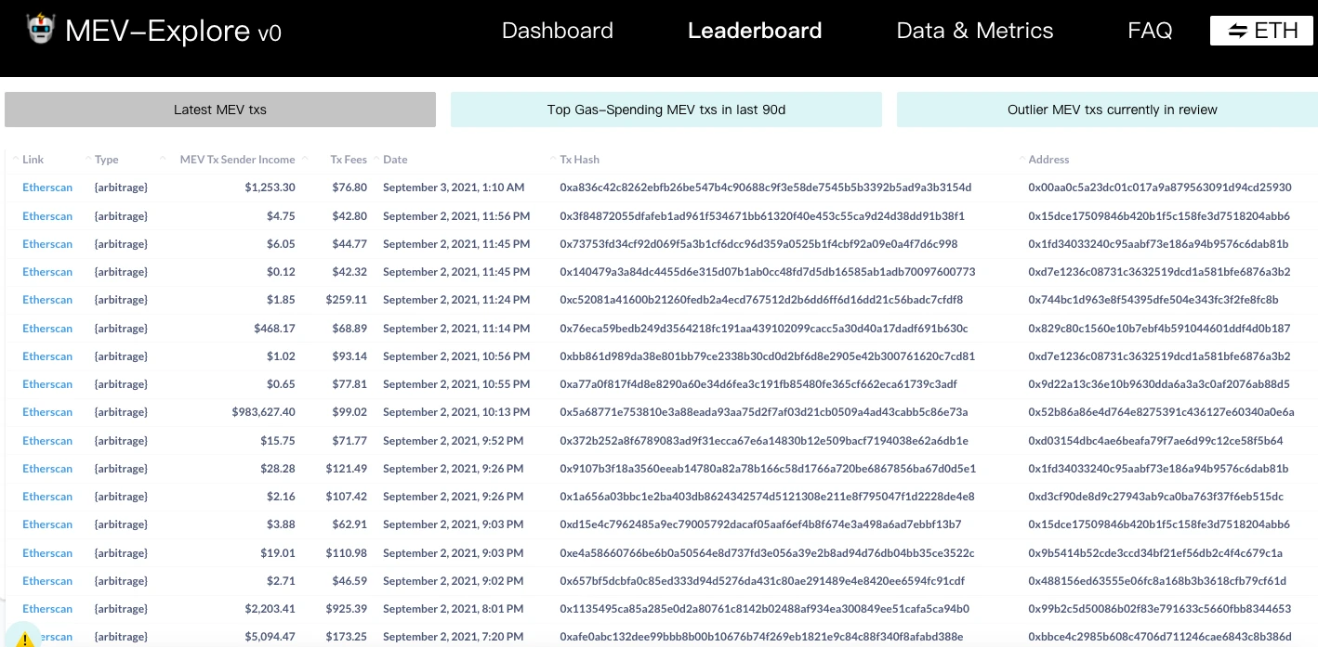Viewport: 1318px width, 647px height.
Task: Open Etherscan link in the $6.05 income row
Action: [47, 244]
